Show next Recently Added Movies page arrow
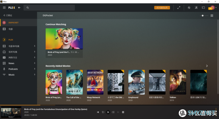219x119 pixels. click(x=207, y=66)
